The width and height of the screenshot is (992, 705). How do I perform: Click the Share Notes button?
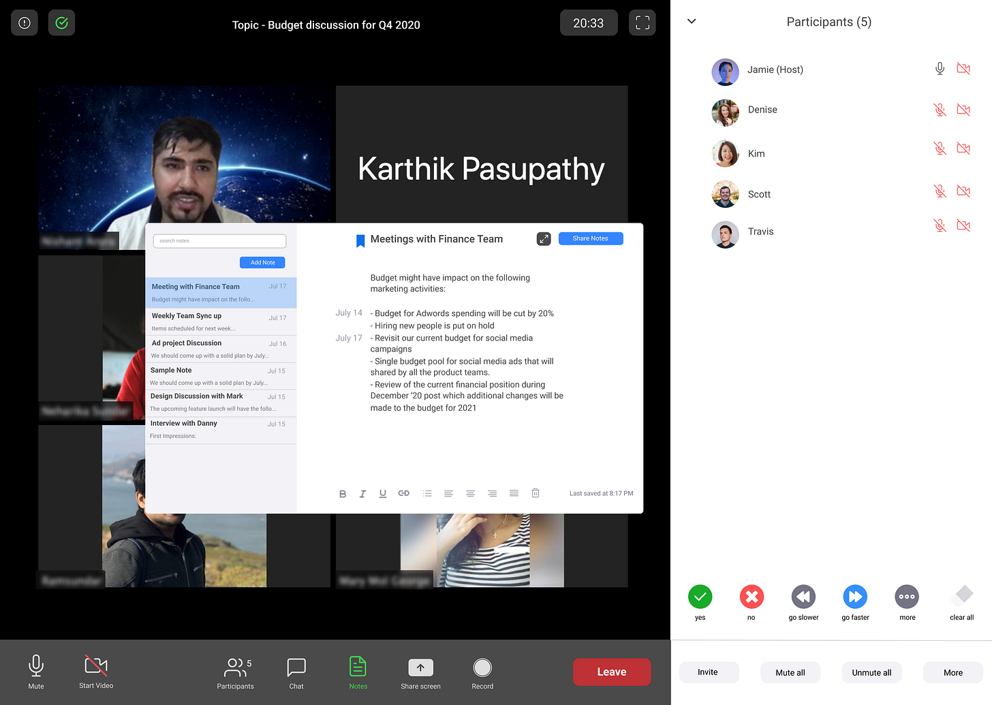coord(590,238)
